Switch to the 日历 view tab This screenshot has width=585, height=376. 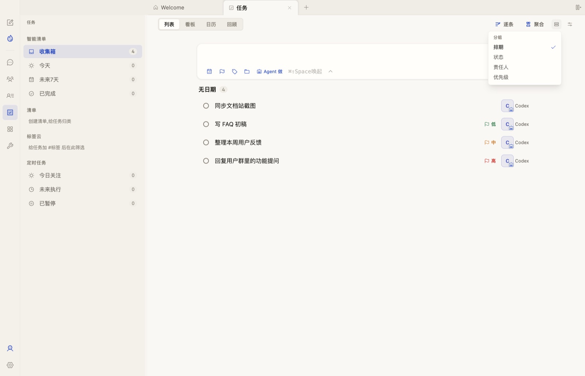[x=211, y=24]
